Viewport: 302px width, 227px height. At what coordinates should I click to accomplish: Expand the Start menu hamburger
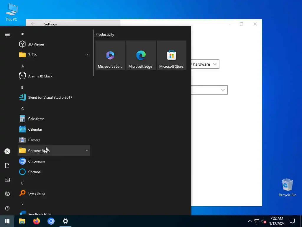[7, 34]
